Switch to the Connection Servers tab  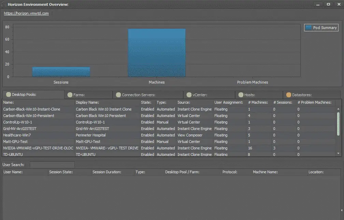pos(148,95)
